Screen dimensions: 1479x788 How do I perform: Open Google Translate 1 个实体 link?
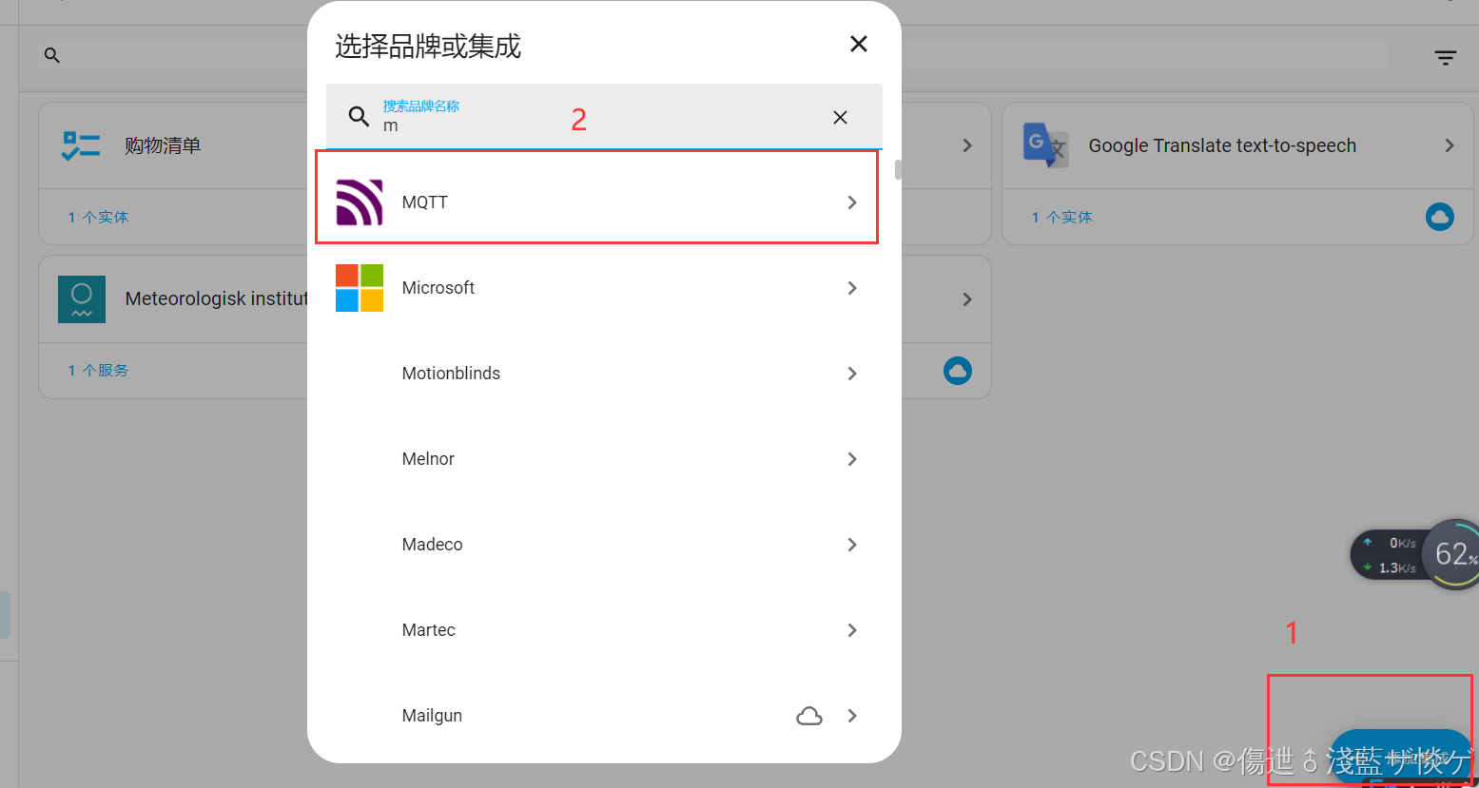coord(1061,218)
